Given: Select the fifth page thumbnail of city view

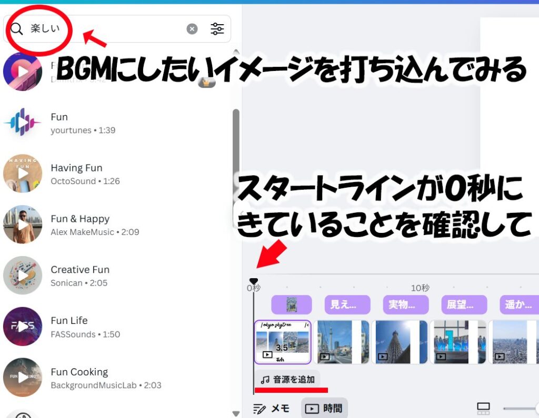Looking at the screenshot, I should [x=514, y=342].
